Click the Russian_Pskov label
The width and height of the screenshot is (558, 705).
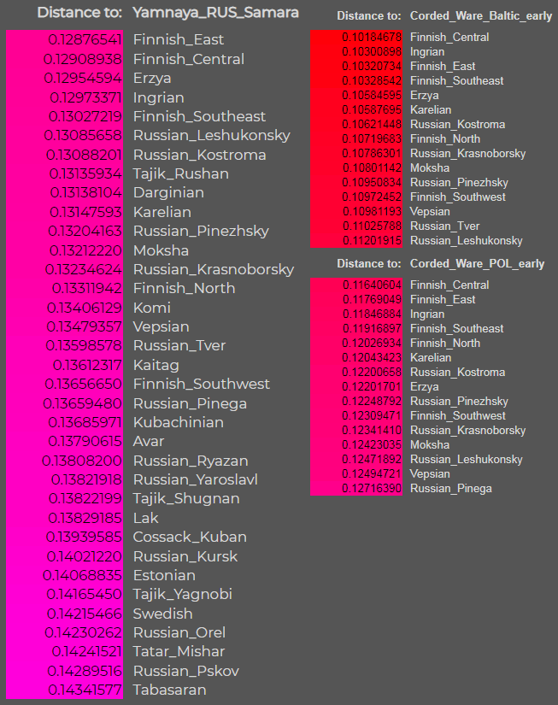(x=186, y=672)
